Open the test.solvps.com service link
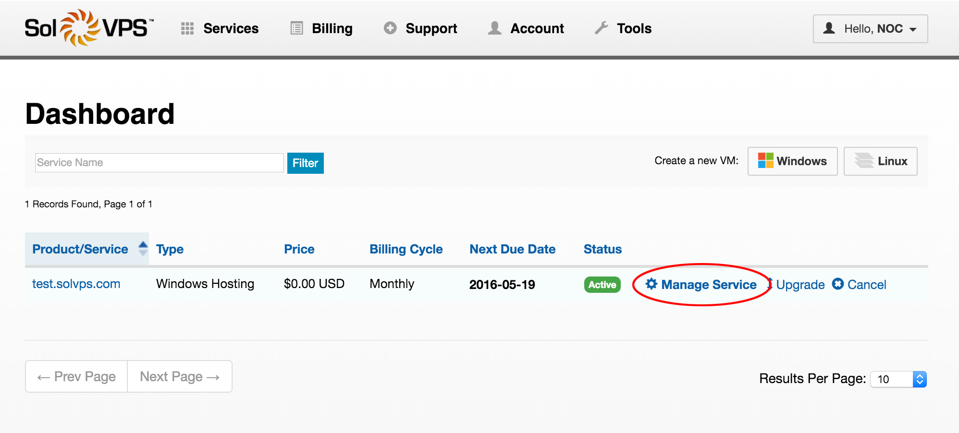 [x=76, y=284]
